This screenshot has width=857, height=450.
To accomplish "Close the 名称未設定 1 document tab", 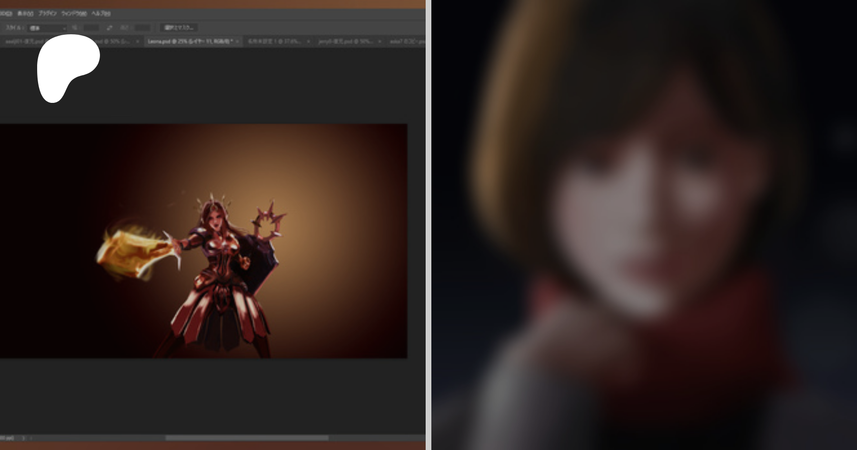I will (x=309, y=42).
